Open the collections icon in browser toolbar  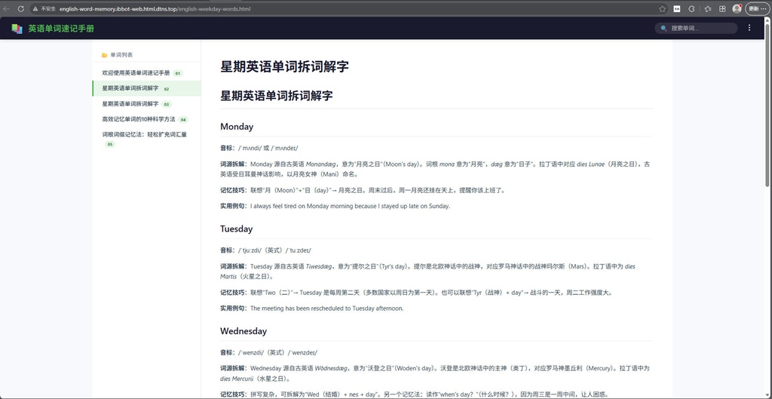(x=722, y=9)
